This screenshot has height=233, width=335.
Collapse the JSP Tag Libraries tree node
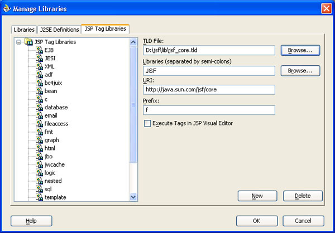[19, 42]
